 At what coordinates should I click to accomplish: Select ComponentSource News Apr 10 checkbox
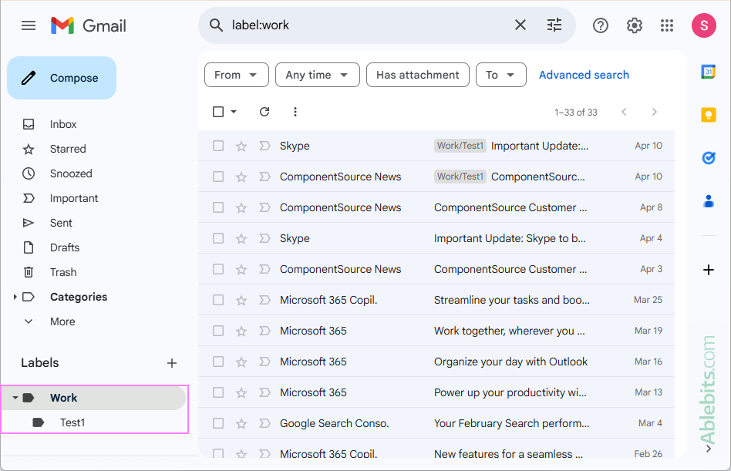[x=217, y=177]
